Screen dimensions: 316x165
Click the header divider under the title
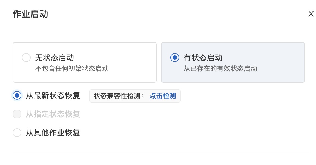tap(158, 29)
